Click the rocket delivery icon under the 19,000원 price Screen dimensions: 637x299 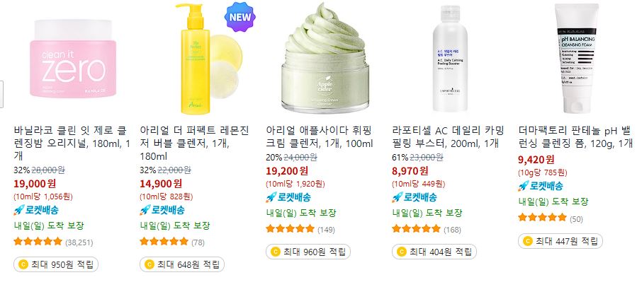(18, 210)
